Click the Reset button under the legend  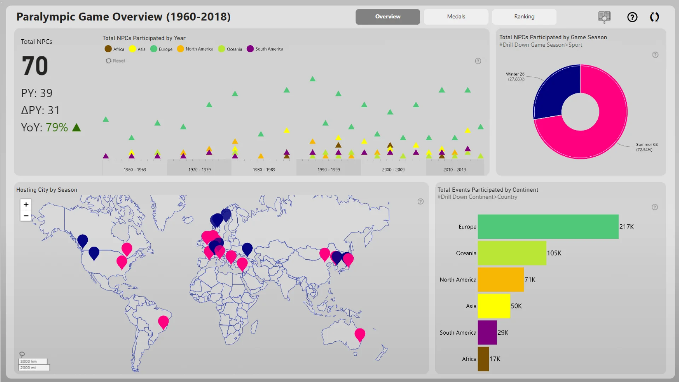coord(115,61)
